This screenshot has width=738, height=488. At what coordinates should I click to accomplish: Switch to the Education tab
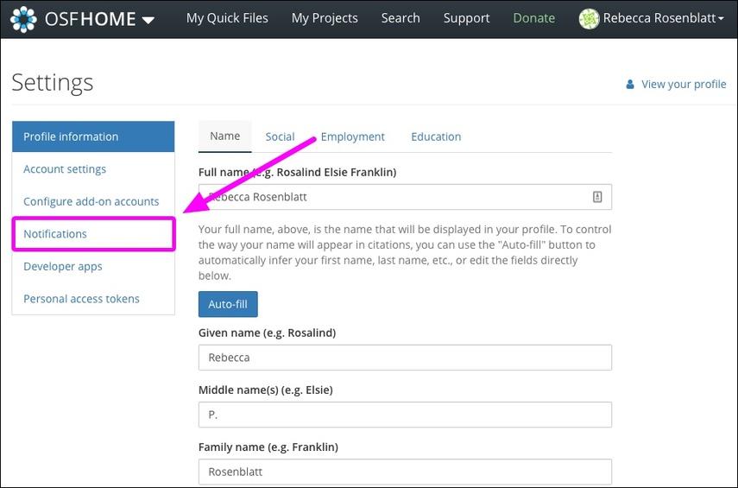436,136
